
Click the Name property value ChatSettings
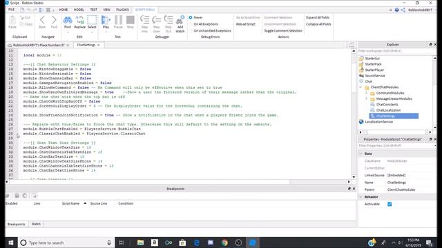[x=396, y=183]
